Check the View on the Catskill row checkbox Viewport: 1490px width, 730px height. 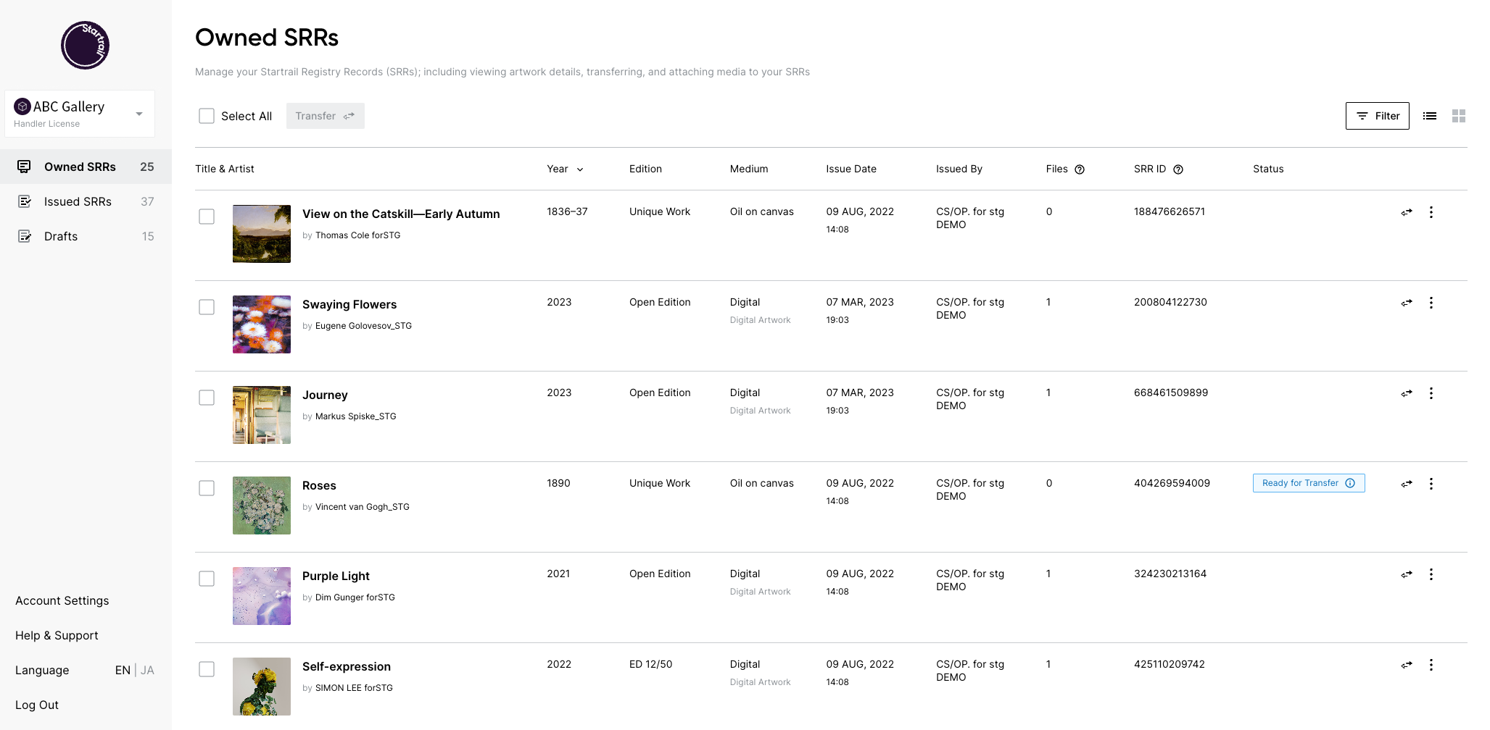[207, 217]
